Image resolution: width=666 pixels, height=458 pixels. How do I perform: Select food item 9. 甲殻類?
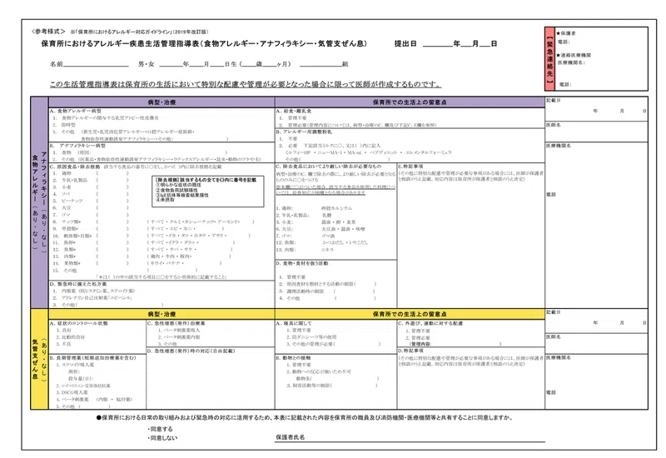[66, 228]
